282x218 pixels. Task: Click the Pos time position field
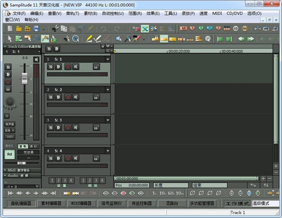pos(132,185)
